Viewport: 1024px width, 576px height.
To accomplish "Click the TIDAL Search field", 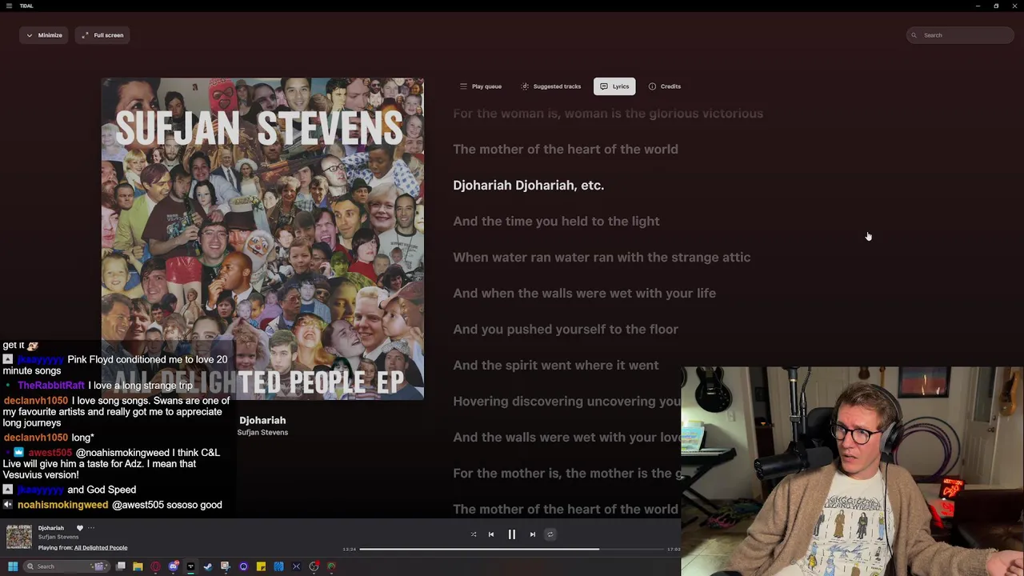I will [960, 35].
